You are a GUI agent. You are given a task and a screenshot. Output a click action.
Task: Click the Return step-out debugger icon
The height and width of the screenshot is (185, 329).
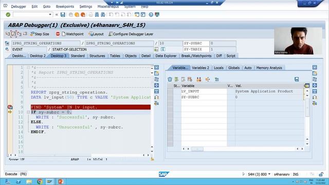(20, 34)
